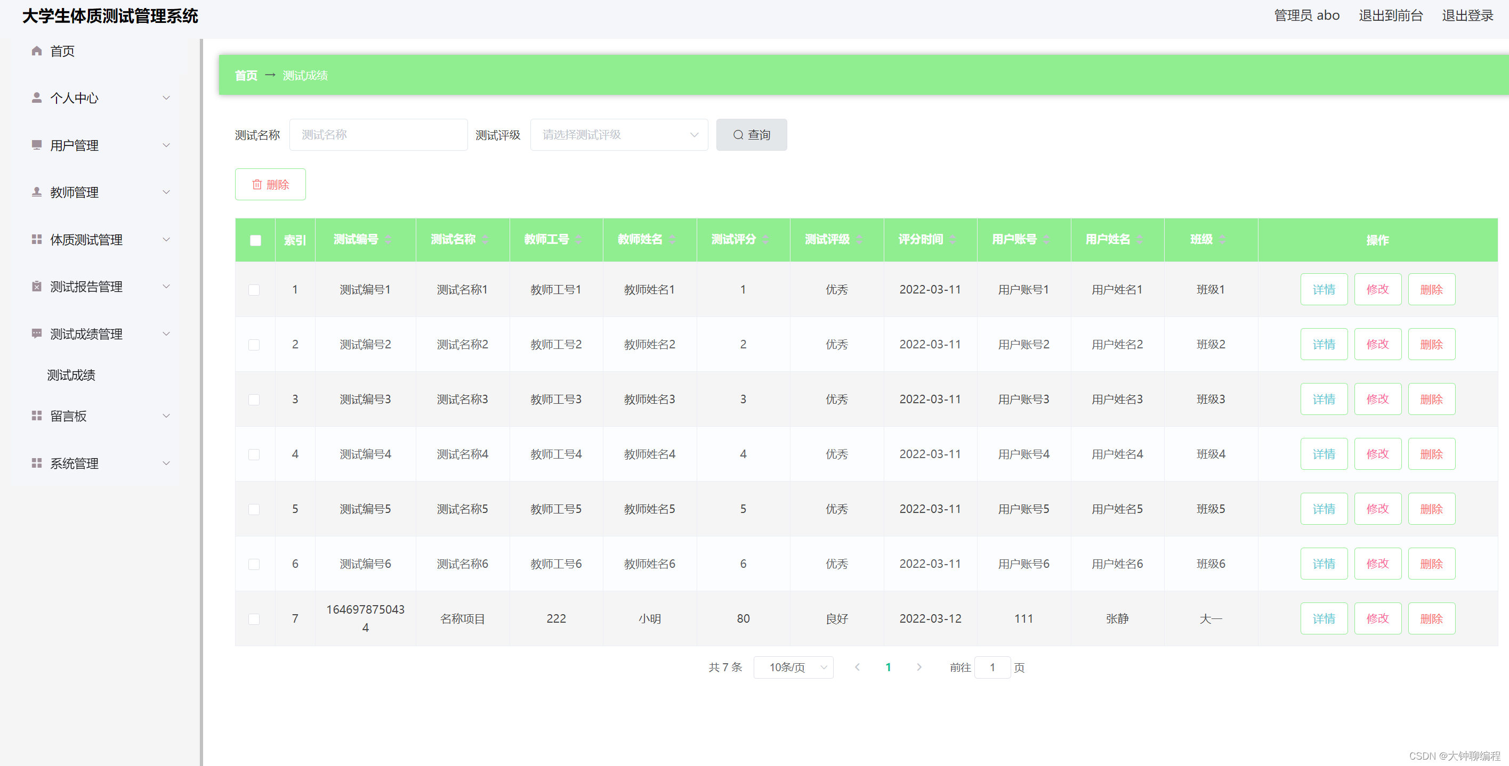The image size is (1509, 766).
Task: Click the home icon beside 首页
Action: click(36, 51)
